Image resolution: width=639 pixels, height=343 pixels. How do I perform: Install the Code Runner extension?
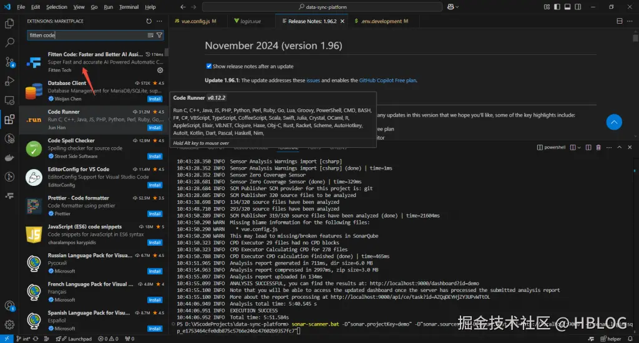155,127
